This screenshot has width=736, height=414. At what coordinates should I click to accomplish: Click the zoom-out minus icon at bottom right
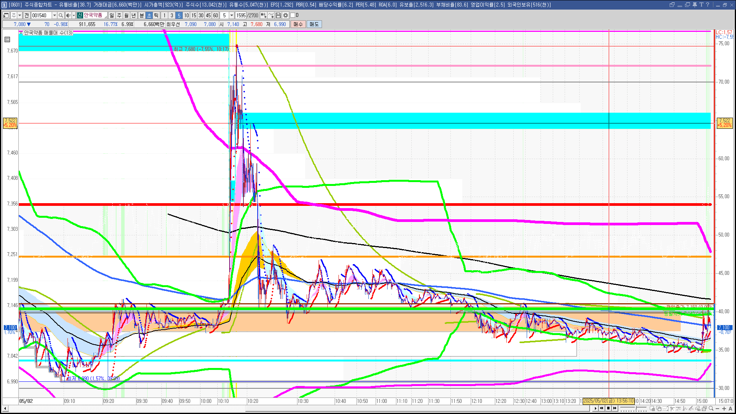[718, 409]
